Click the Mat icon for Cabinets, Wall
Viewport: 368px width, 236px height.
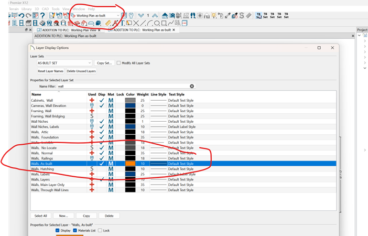pyautogui.click(x=111, y=100)
